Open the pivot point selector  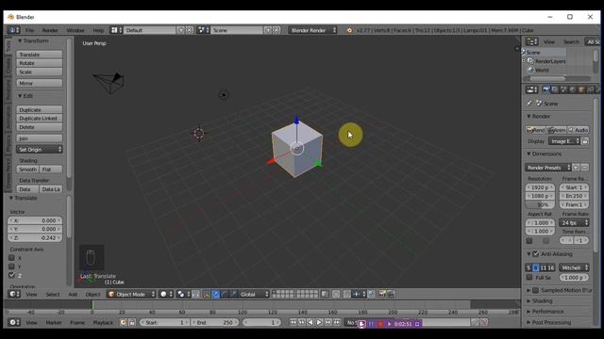pyautogui.click(x=182, y=294)
